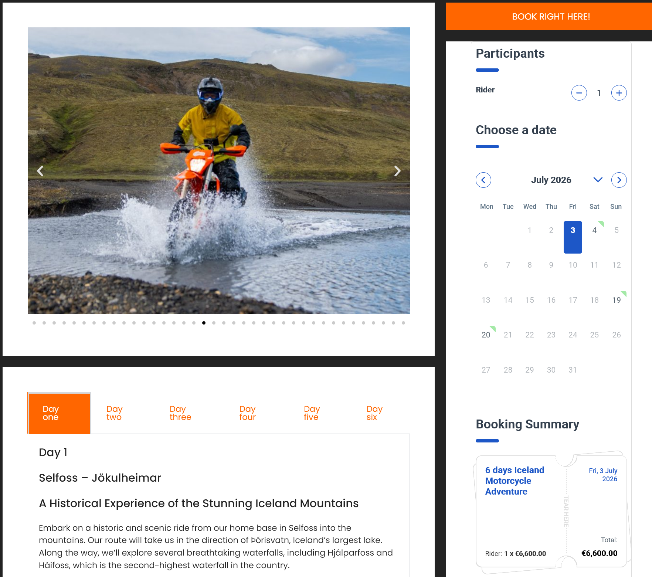Show the Day five tab
The image size is (652, 577).
tap(312, 413)
